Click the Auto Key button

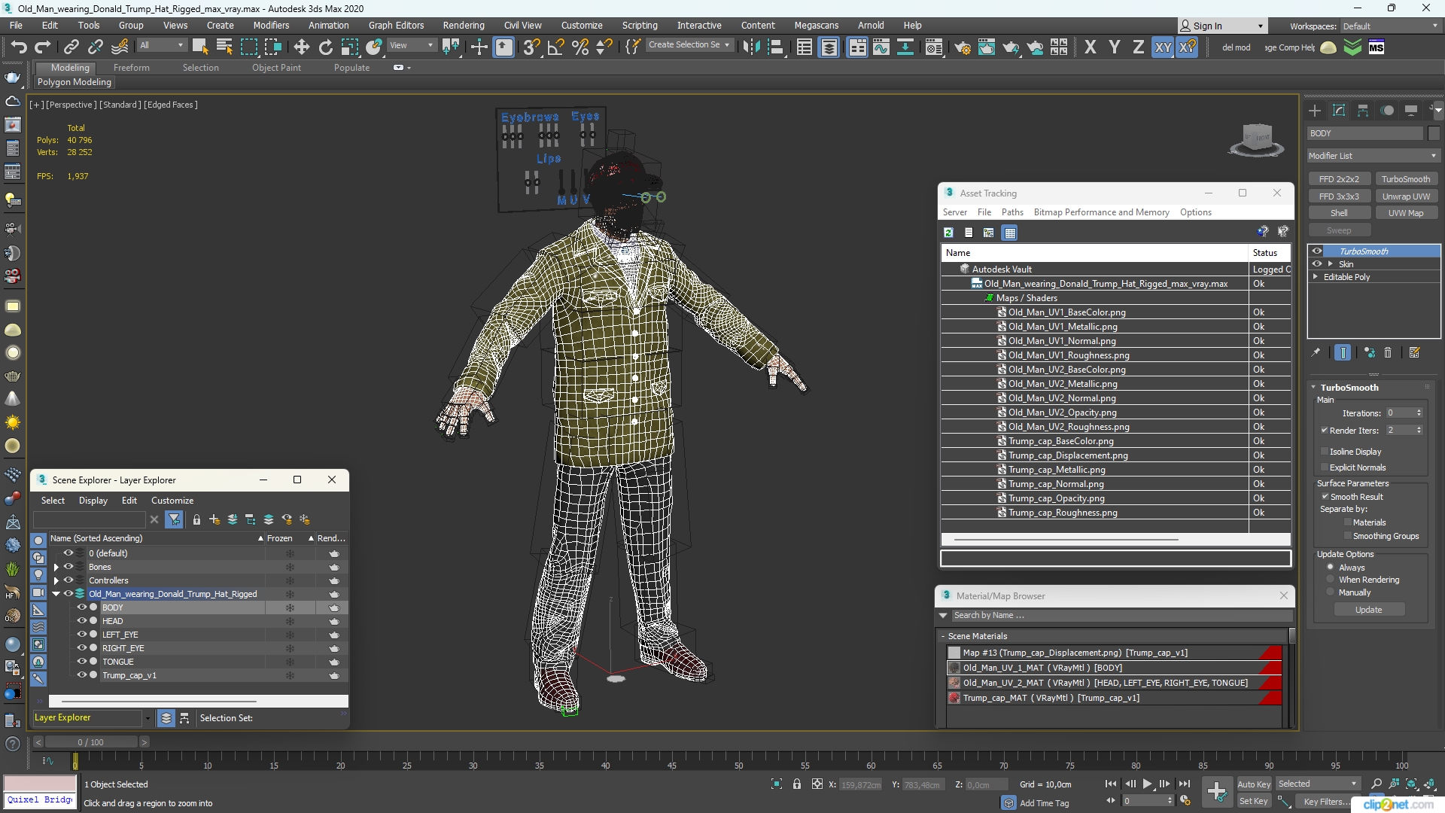pyautogui.click(x=1253, y=784)
